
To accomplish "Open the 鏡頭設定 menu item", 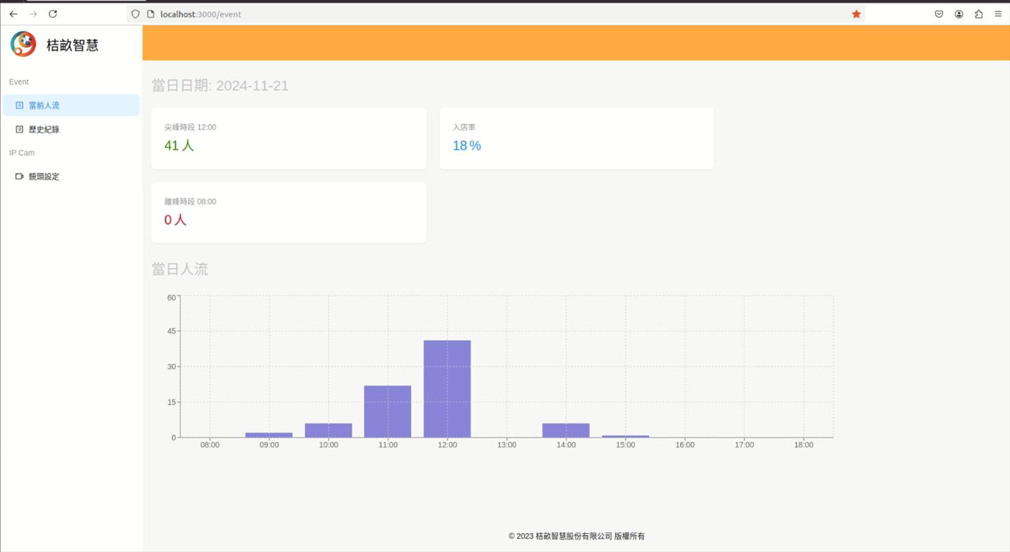I will pos(71,177).
